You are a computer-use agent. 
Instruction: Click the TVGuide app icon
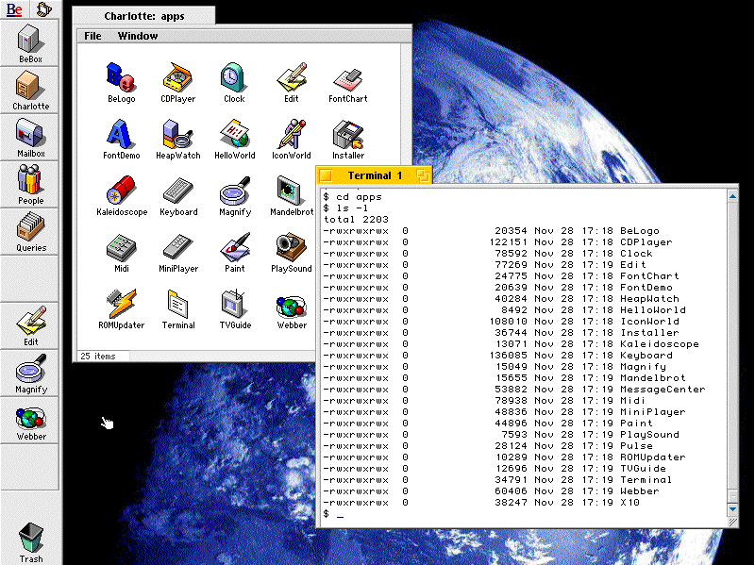coord(234,305)
